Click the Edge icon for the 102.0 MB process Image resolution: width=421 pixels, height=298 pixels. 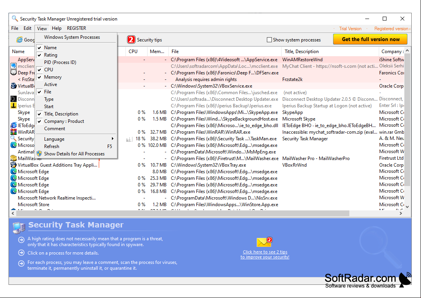coord(14,145)
